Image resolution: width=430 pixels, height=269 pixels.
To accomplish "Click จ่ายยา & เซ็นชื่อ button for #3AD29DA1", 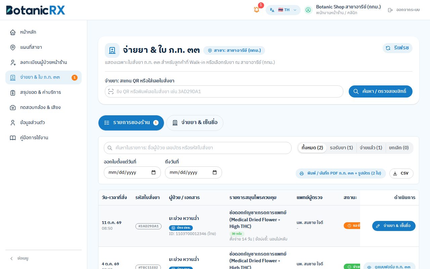I will tap(394, 226).
